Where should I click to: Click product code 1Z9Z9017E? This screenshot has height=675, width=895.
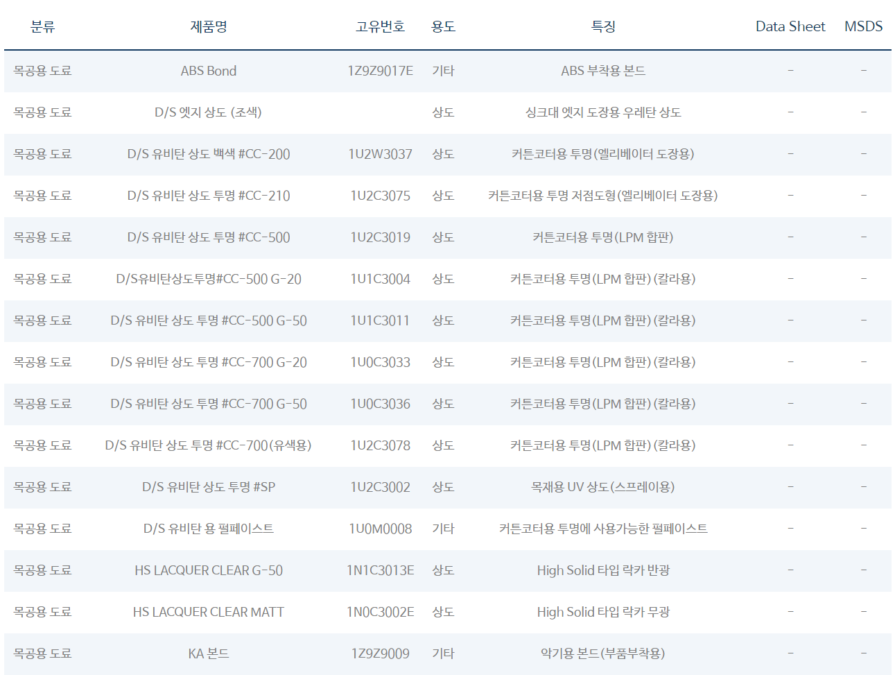click(x=380, y=71)
